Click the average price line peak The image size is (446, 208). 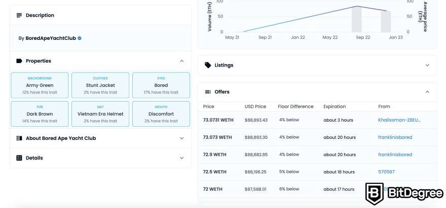point(357,6)
